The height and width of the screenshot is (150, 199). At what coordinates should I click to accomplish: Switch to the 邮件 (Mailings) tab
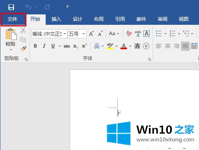[141, 19]
